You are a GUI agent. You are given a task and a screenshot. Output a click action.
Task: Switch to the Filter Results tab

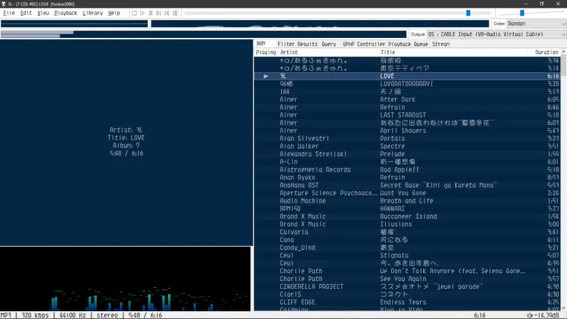tap(297, 44)
